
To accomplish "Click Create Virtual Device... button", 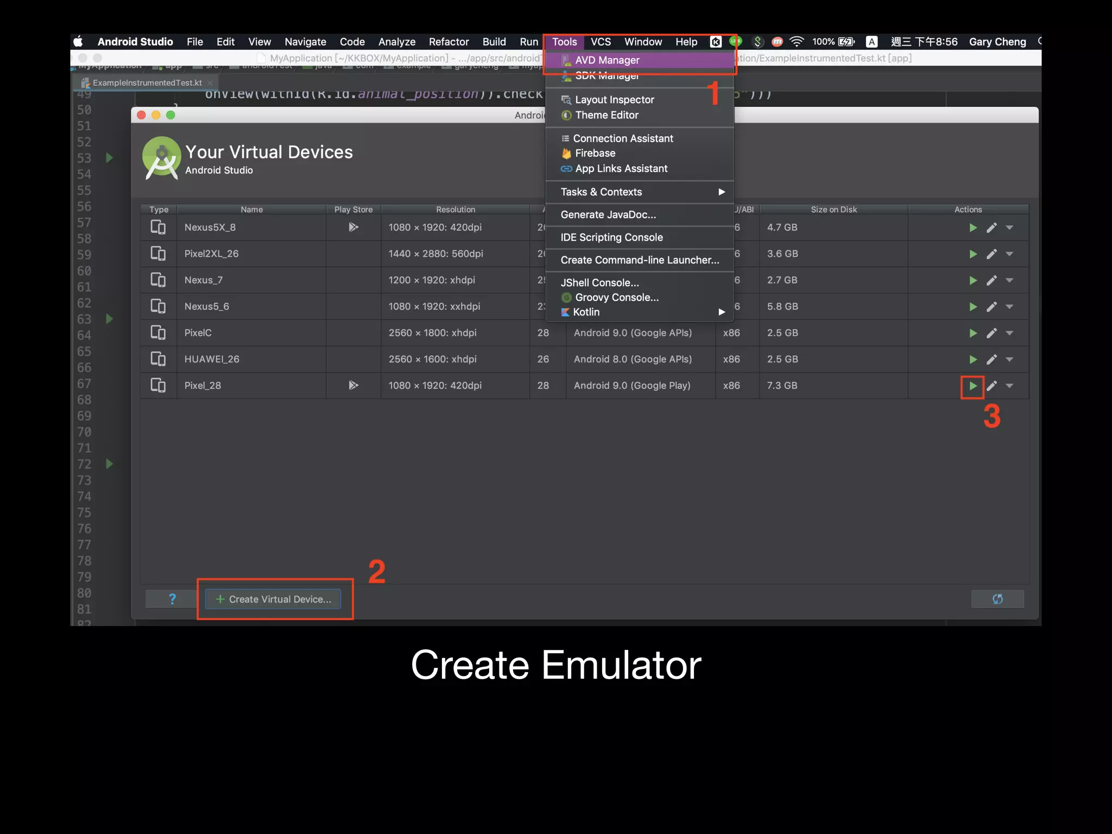I will pos(273,599).
